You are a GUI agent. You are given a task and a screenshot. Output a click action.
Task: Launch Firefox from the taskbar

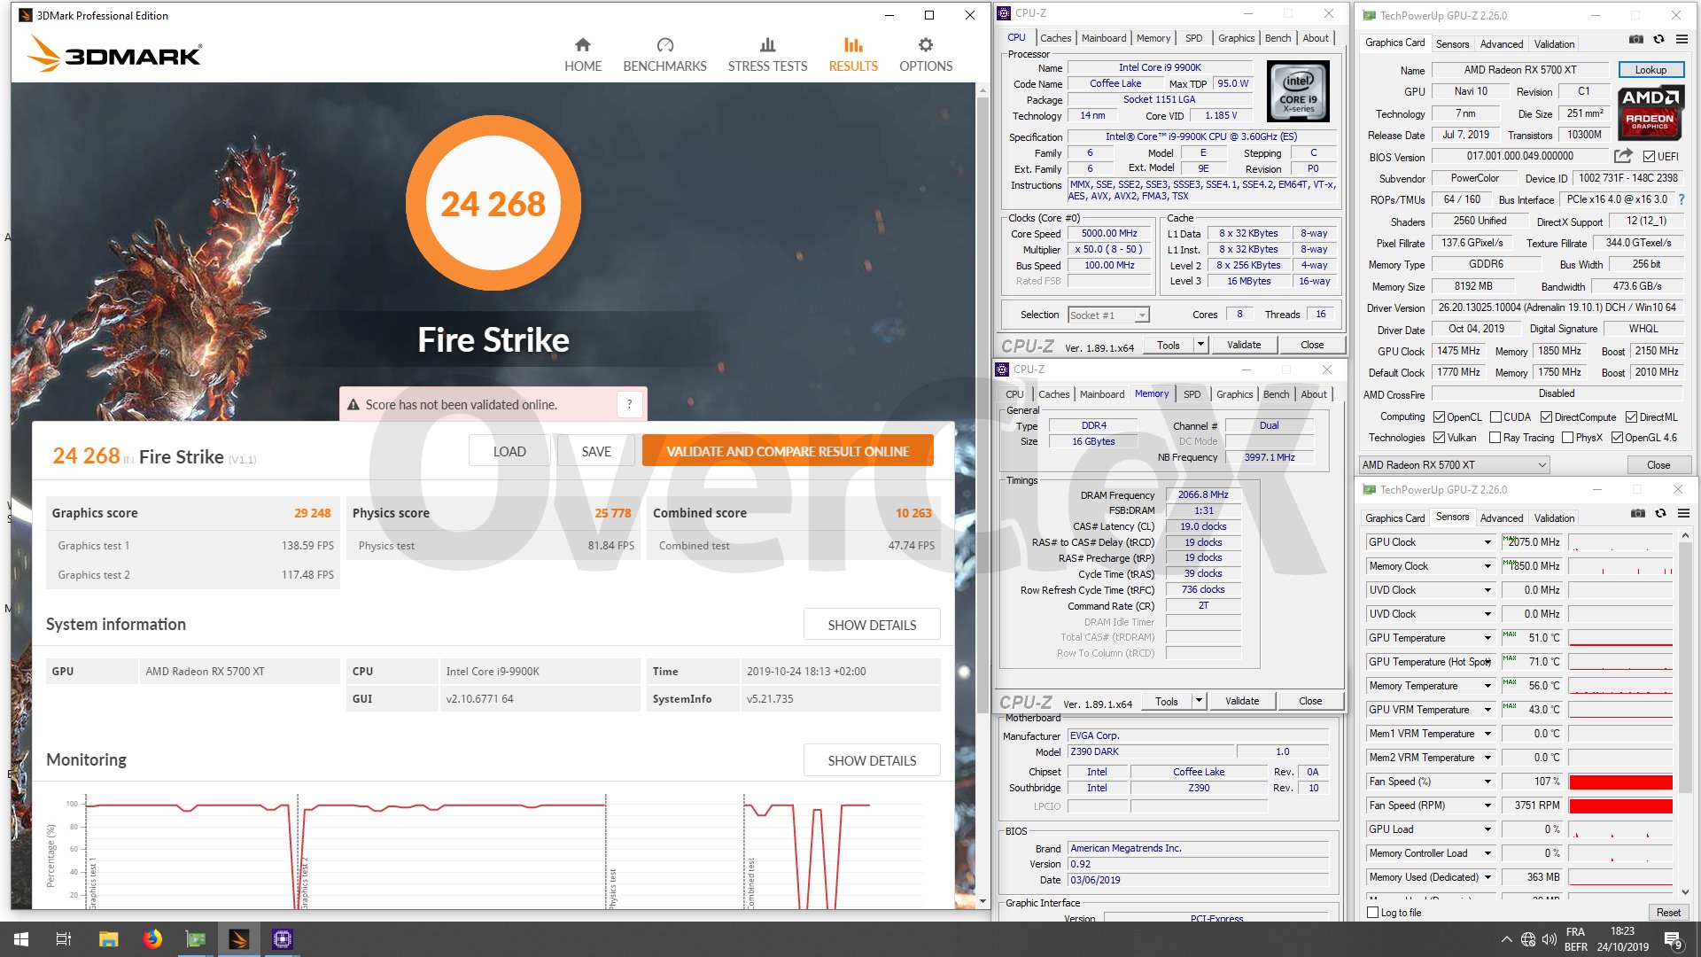coord(152,939)
